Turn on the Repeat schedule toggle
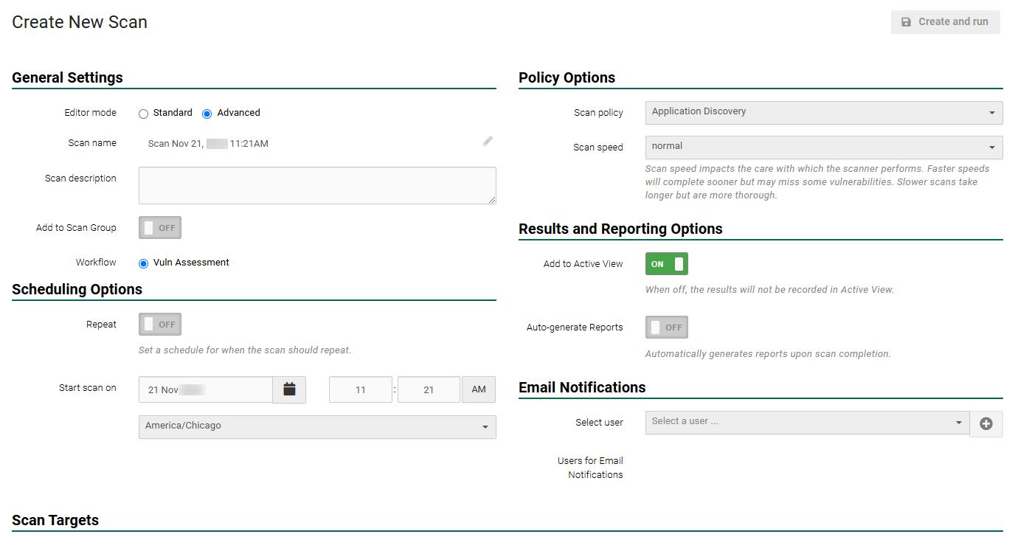 coord(159,324)
